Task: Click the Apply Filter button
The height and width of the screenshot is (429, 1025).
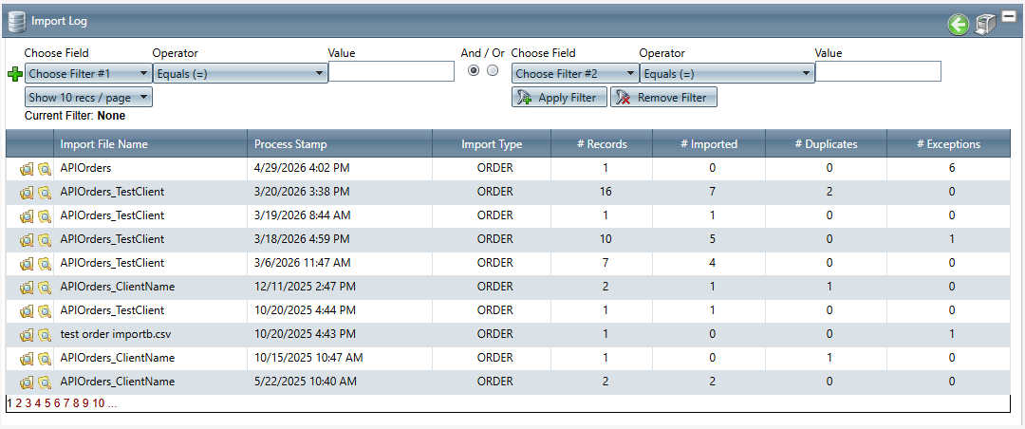Action: coord(559,98)
